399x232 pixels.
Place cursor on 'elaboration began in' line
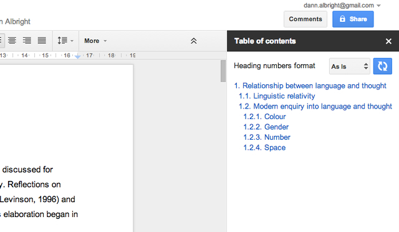pyautogui.click(x=41, y=214)
